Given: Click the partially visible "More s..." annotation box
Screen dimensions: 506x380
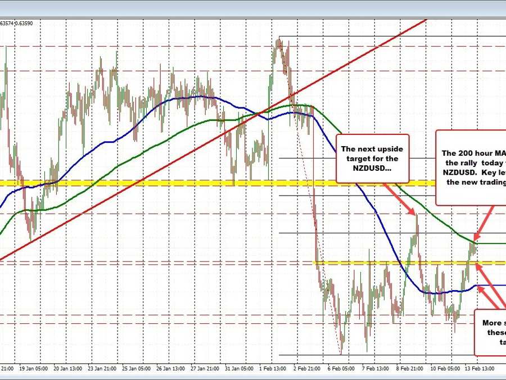Looking at the screenshot, I should click(x=490, y=332).
